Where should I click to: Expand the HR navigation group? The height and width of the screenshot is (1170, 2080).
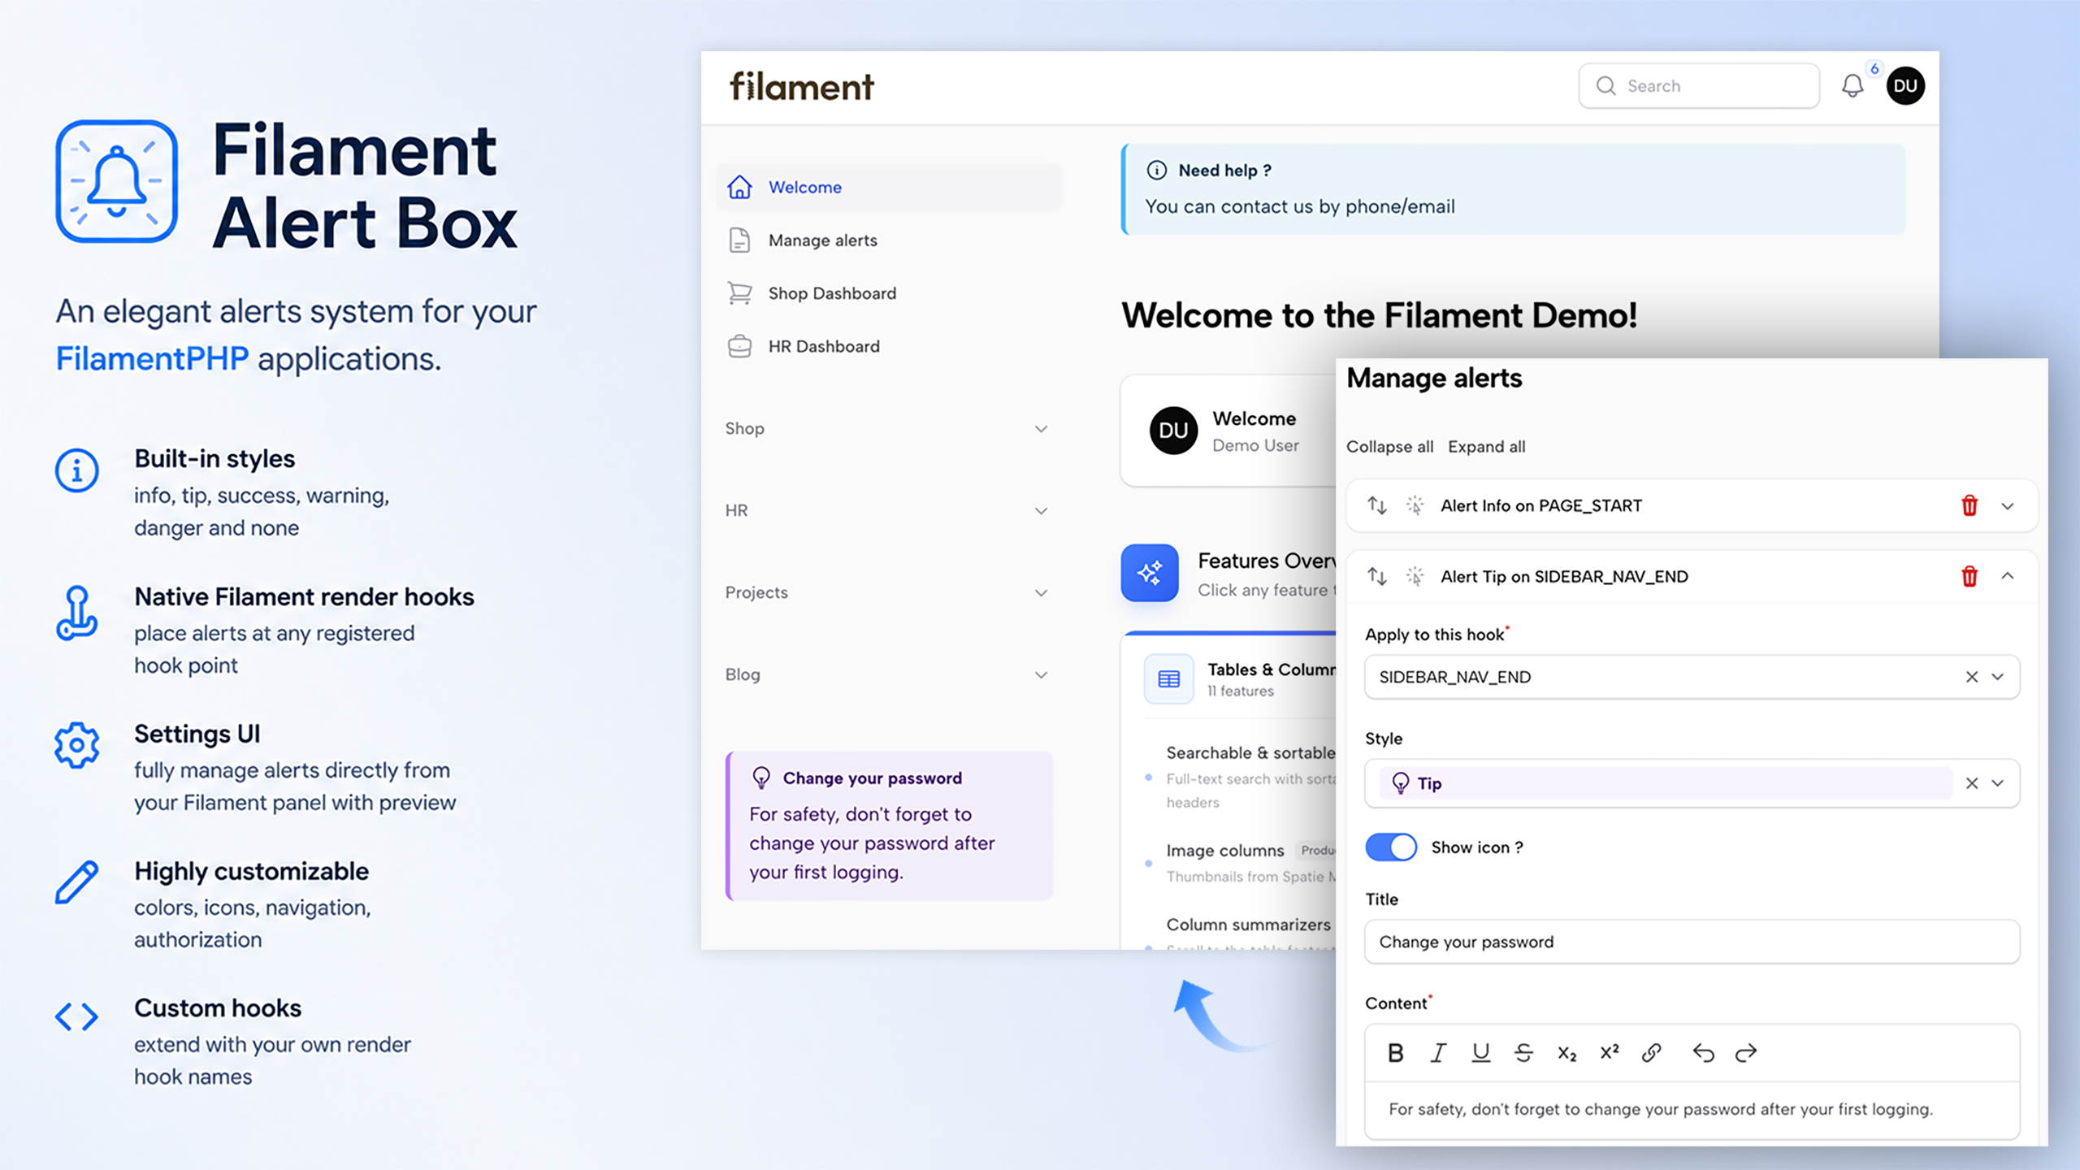1041,510
